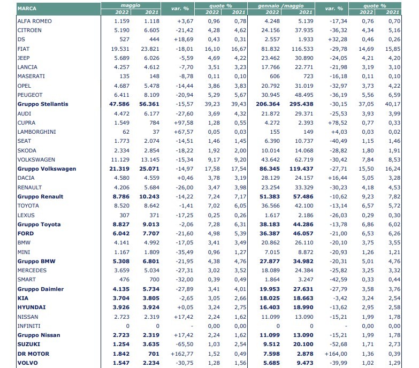Click Gruppo Volkswagen year-to-date 2021 value 119.437

pyautogui.click(x=301, y=168)
